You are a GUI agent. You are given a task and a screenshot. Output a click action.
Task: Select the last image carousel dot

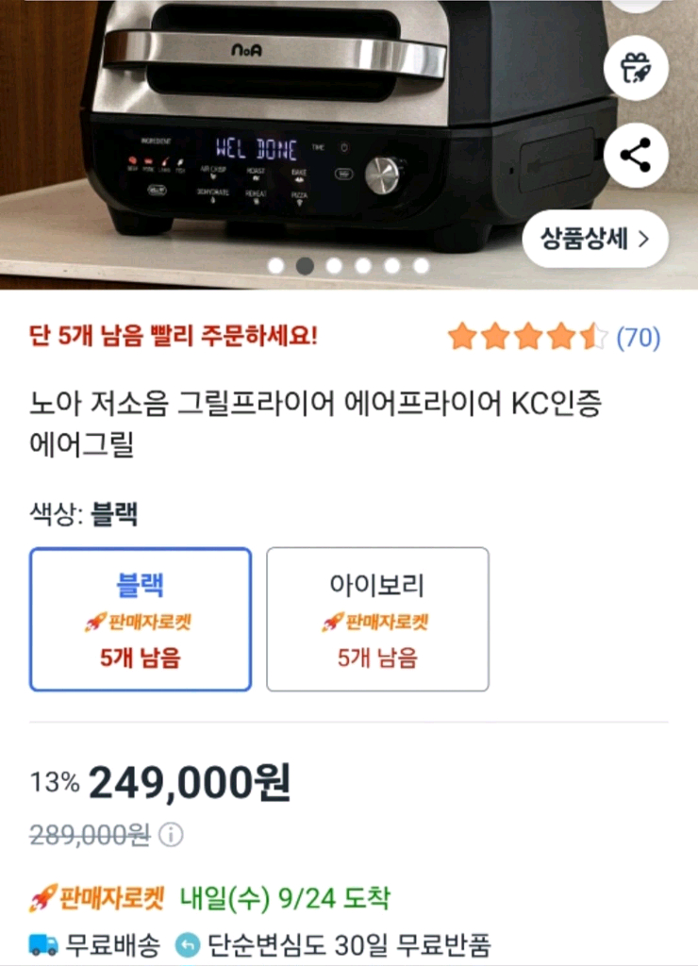pyautogui.click(x=421, y=266)
